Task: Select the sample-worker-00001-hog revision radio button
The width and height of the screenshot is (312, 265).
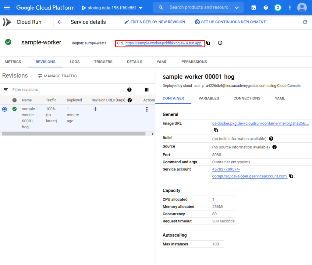Action: click(x=5, y=109)
